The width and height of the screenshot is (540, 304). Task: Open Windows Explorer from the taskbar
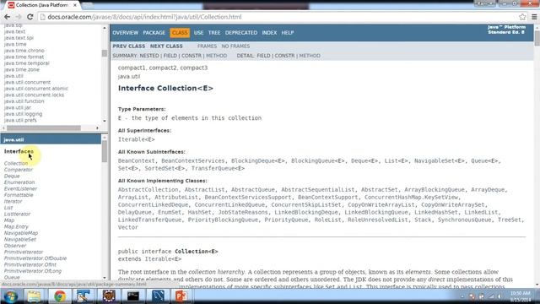coord(34,296)
